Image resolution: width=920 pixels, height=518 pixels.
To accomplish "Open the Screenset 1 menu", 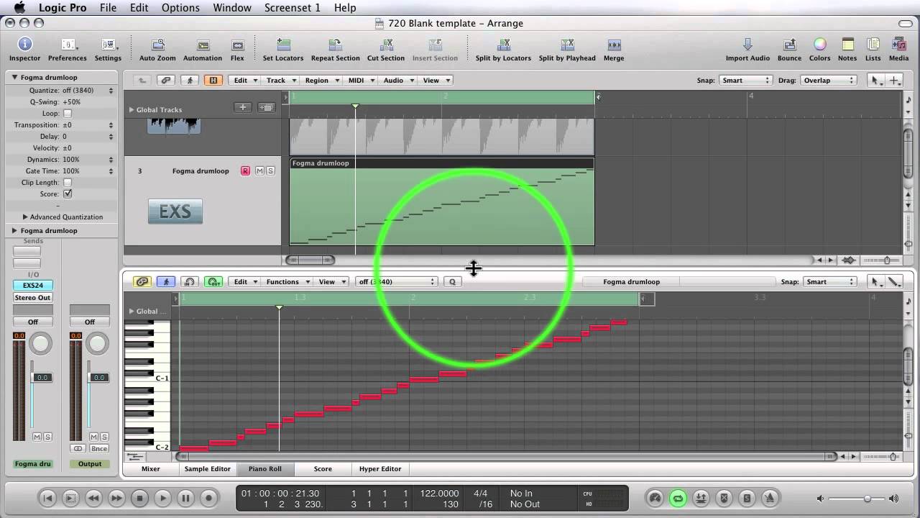I will point(293,7).
